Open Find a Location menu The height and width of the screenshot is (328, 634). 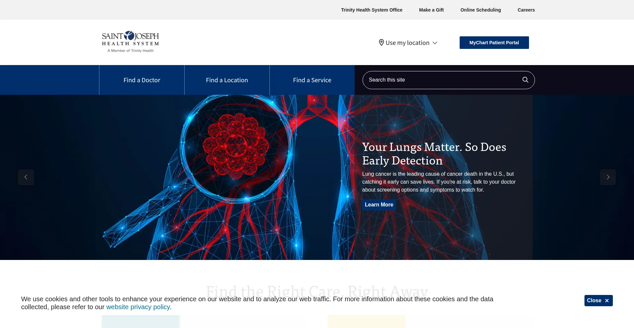(x=227, y=80)
